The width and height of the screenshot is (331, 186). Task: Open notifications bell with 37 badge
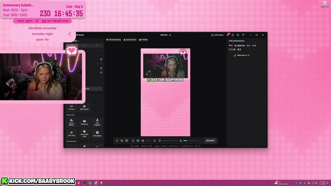coord(228,35)
